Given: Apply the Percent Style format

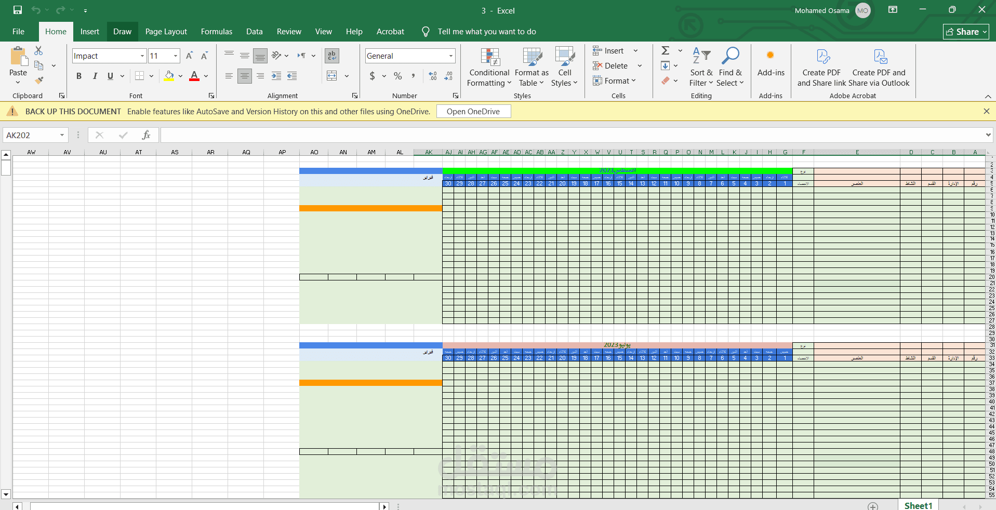Looking at the screenshot, I should coord(398,76).
